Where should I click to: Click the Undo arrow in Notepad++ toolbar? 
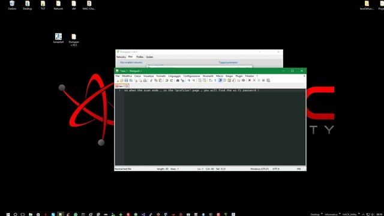[167, 80]
